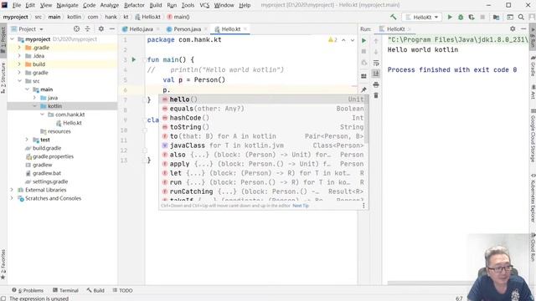The width and height of the screenshot is (536, 301).
Task: Pin the Run tab
Action: pyautogui.click(x=363, y=89)
